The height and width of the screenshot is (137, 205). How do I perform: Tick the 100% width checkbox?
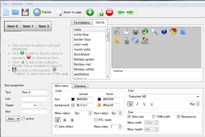[154, 117]
